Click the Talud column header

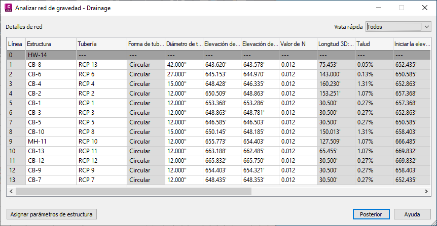tap(374, 44)
